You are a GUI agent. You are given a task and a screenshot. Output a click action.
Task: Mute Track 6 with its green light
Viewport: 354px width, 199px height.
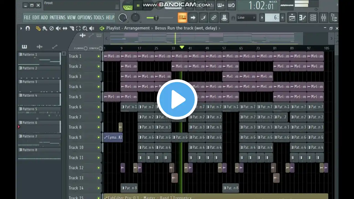click(x=98, y=107)
